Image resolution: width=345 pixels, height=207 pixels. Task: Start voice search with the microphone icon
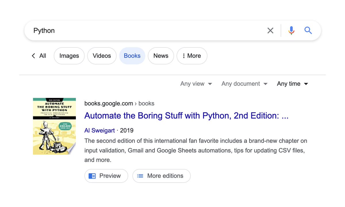(291, 31)
